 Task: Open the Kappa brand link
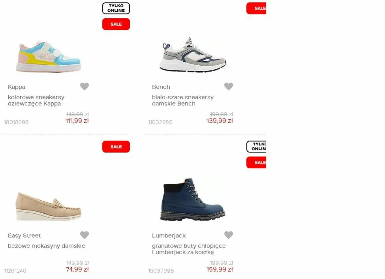point(17,87)
